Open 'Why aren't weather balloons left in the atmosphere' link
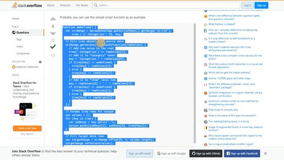The image size is (284, 160). 229,48
